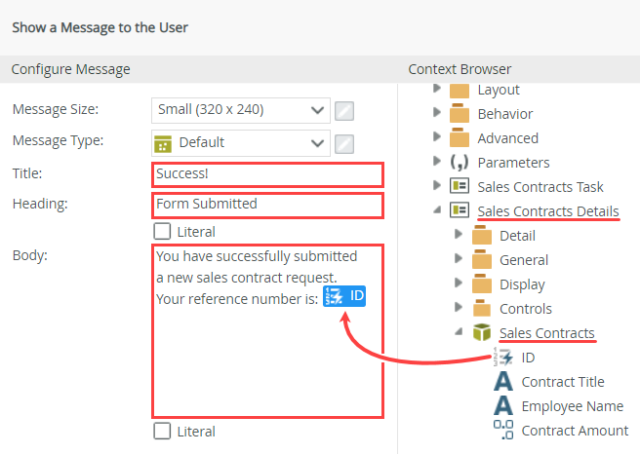Click the Layout folder icon
The height and width of the screenshot is (454, 640).
coord(460,91)
